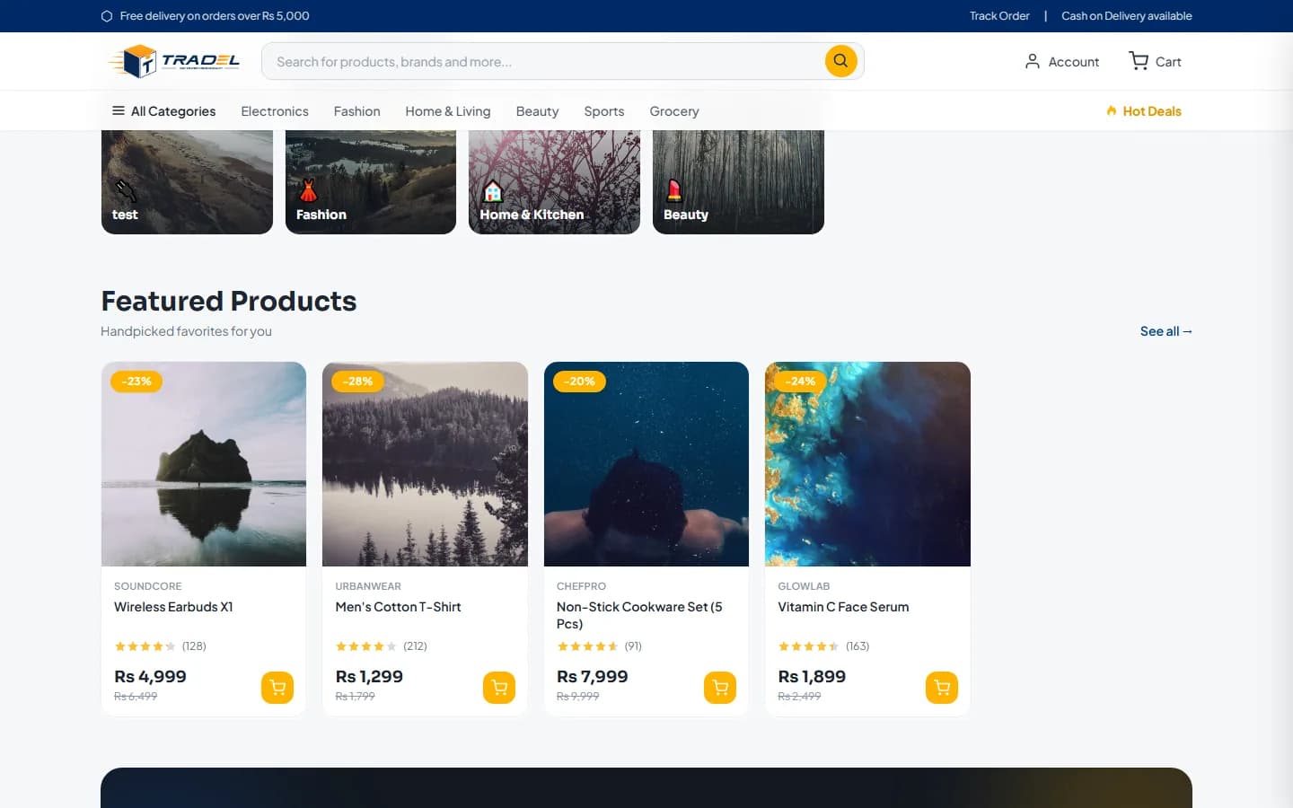
Task: Click the Cash on Delivery available text
Action: (1127, 16)
